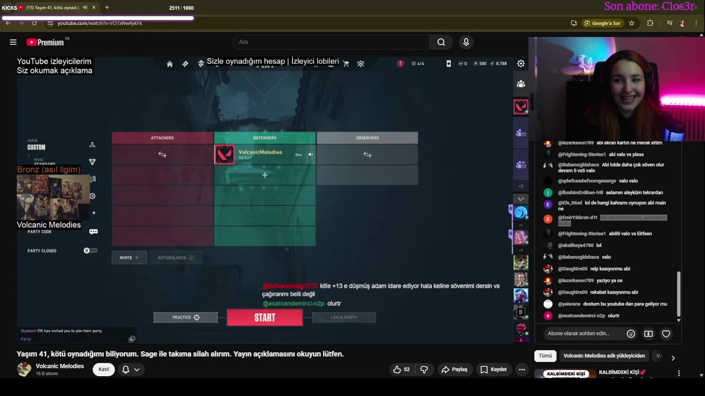Dislike the video with thumbs down
Image resolution: width=705 pixels, height=396 pixels.
[x=424, y=370]
